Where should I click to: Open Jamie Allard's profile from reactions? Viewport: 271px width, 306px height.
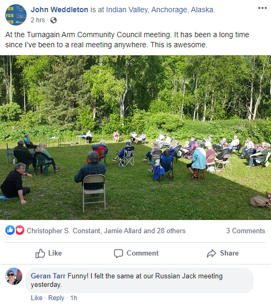coord(123,231)
